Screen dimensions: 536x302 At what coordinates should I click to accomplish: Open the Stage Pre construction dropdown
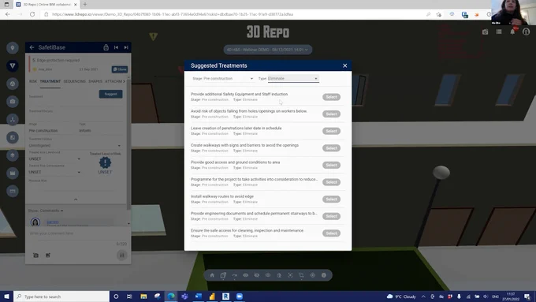pyautogui.click(x=229, y=79)
